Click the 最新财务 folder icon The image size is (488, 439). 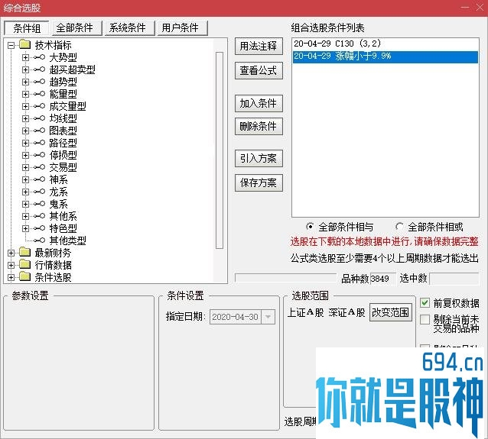click(x=25, y=252)
